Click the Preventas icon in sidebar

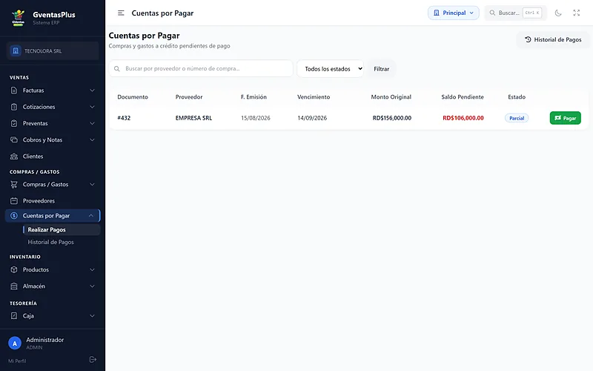pos(14,123)
